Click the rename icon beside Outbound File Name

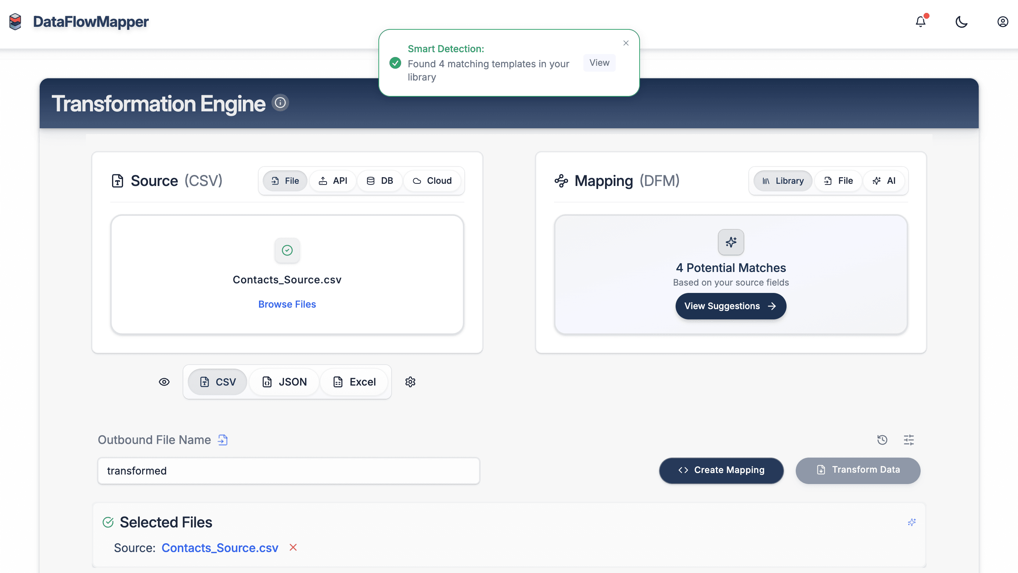[223, 439]
